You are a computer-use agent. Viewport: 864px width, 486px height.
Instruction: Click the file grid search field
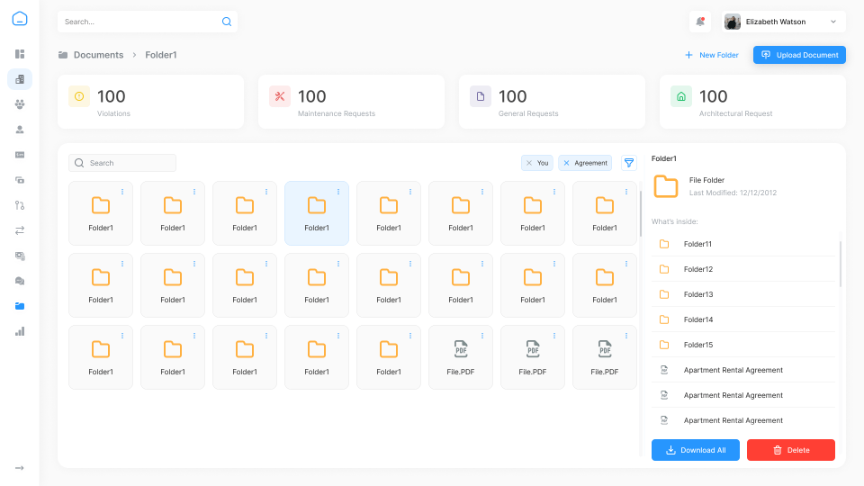(122, 163)
